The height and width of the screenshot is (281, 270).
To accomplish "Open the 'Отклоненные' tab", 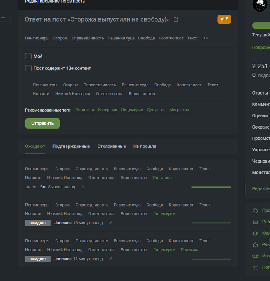I will [x=111, y=146].
